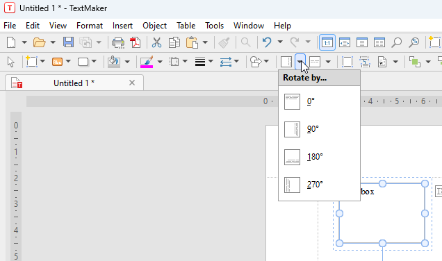This screenshot has width=442, height=261.
Task: Click the top middle handle of text box
Action: pos(382,183)
